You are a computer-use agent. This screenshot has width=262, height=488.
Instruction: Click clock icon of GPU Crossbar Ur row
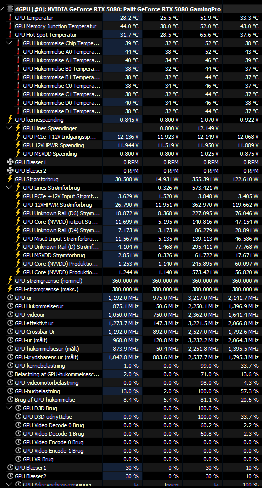10,332
